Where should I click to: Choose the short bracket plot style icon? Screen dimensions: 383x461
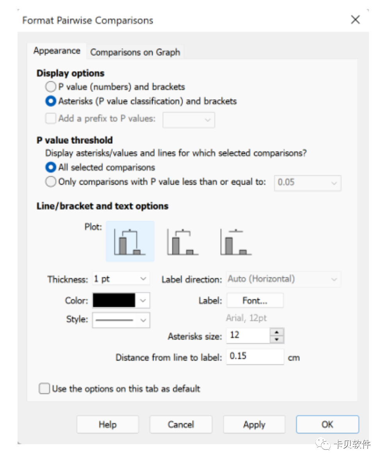pos(183,242)
